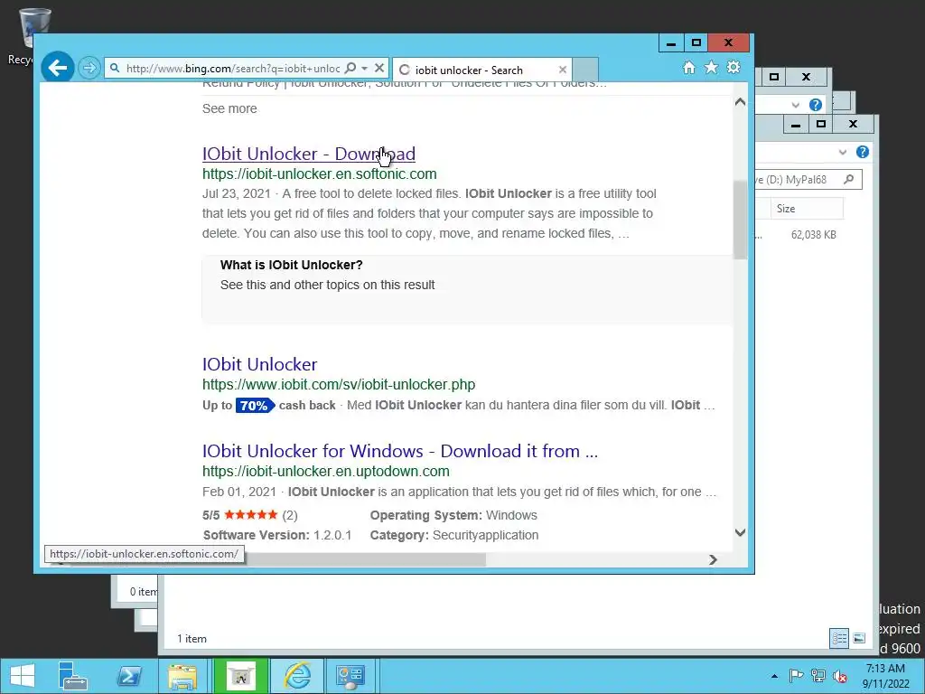Click the horizontal scrollbar thumb of the page
The image size is (925, 694).
pos(366,559)
